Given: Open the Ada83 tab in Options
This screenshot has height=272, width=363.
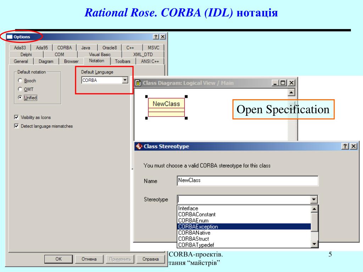Looking at the screenshot, I should 20,48.
